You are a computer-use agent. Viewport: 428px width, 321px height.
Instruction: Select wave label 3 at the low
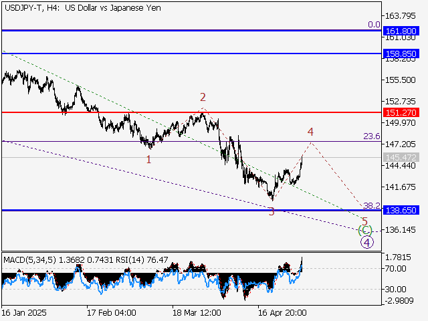(271, 212)
